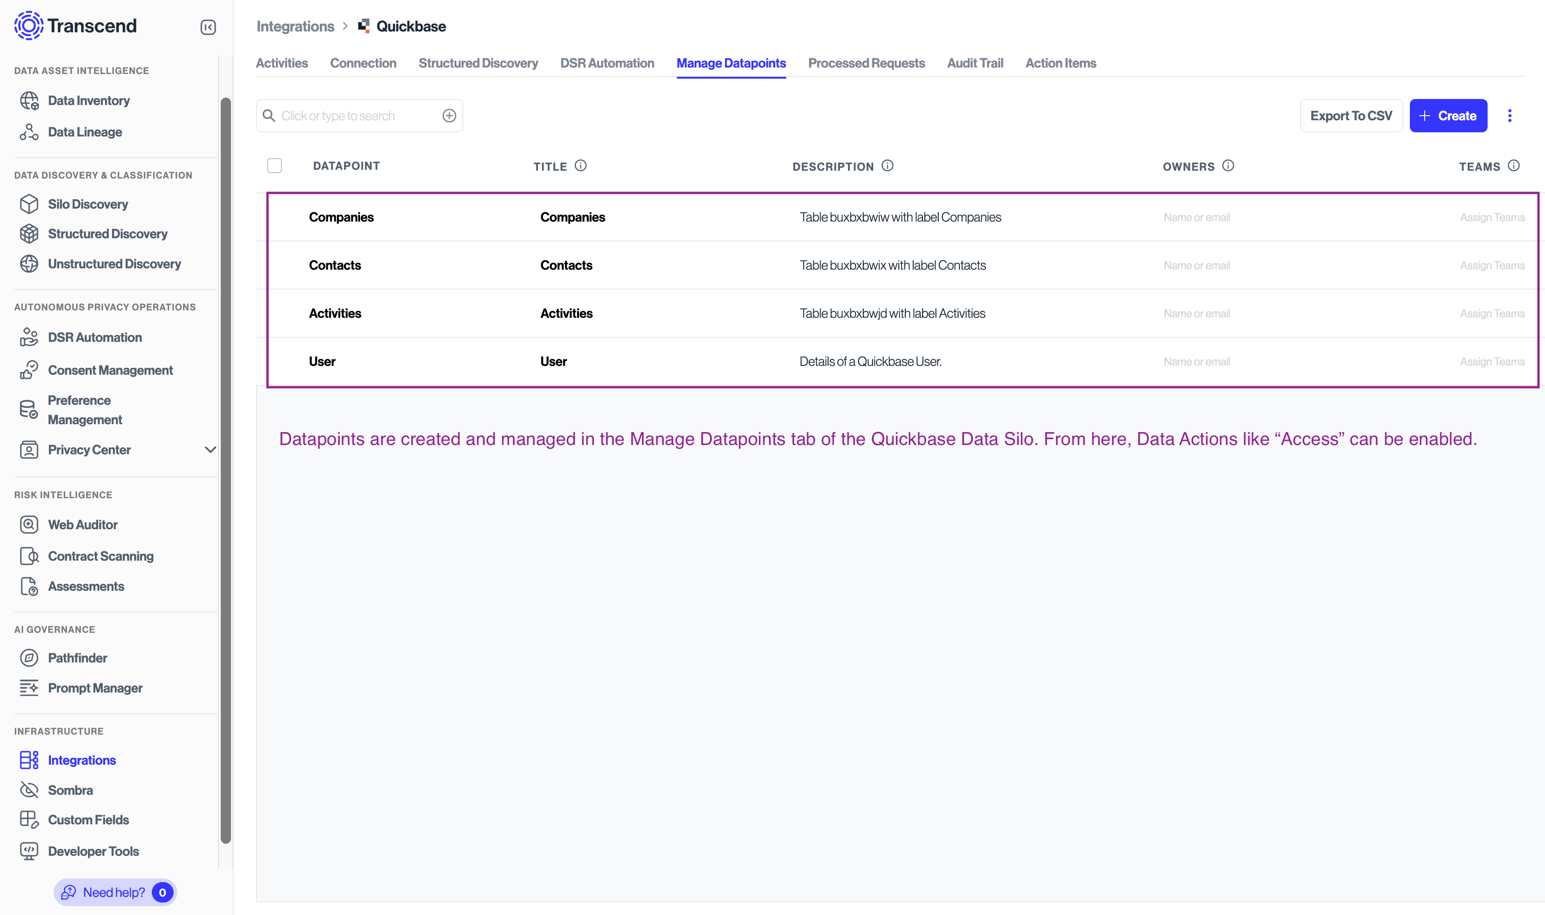The image size is (1545, 915).
Task: Open the three-dot overflow menu
Action: [x=1510, y=115]
